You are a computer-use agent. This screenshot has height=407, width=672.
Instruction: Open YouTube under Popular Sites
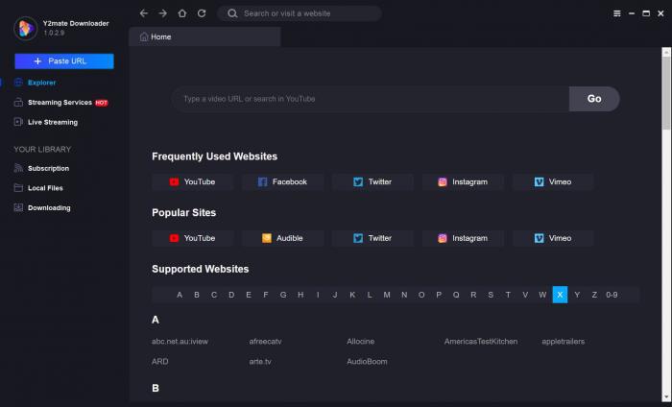192,238
